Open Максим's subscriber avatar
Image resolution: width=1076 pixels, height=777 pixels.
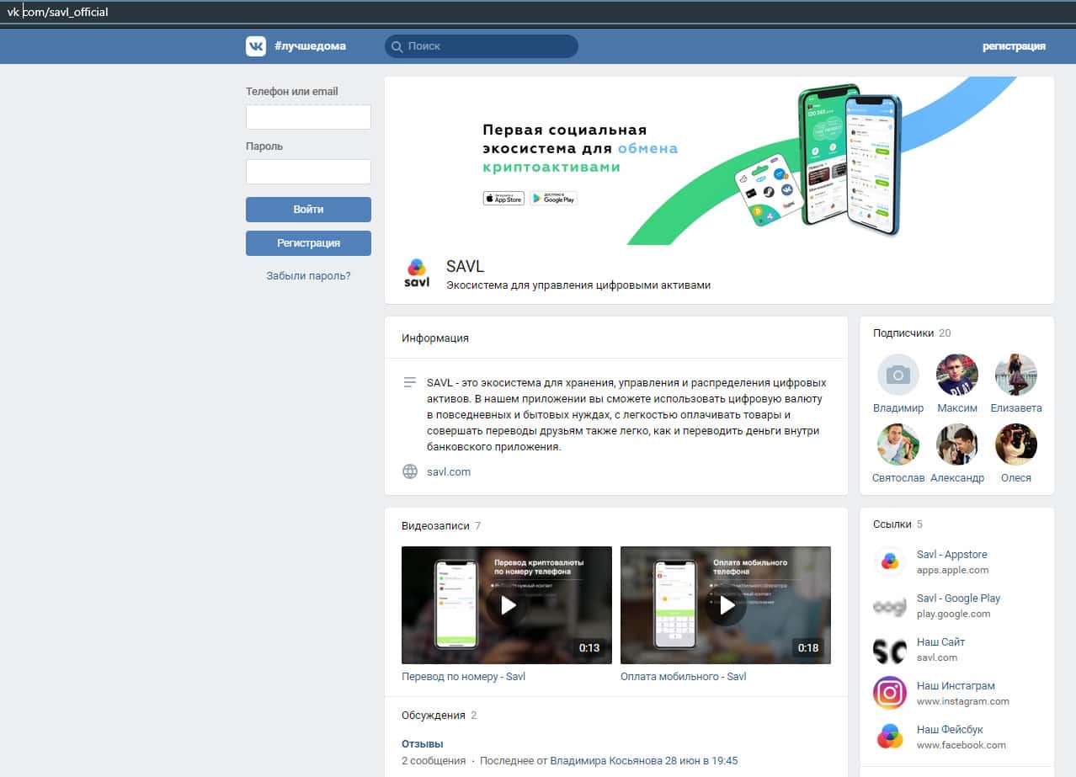click(x=957, y=375)
